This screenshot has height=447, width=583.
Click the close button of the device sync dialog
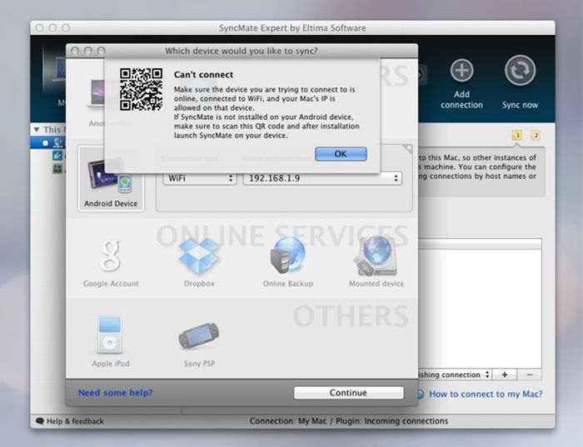(75, 51)
